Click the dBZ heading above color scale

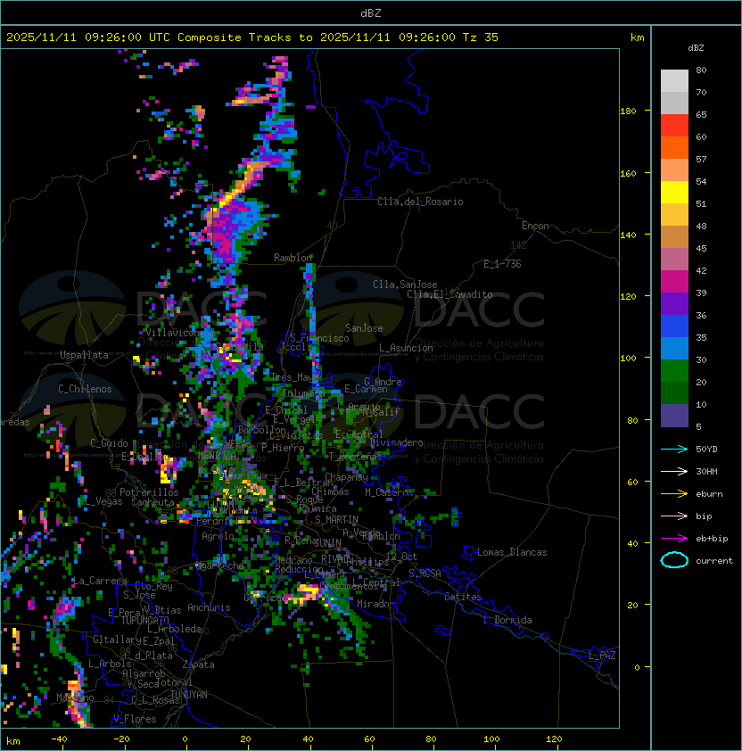(696, 48)
